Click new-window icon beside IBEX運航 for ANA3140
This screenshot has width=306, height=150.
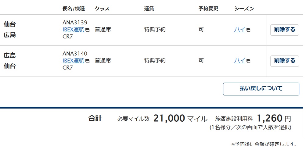pyautogui.click(x=88, y=61)
